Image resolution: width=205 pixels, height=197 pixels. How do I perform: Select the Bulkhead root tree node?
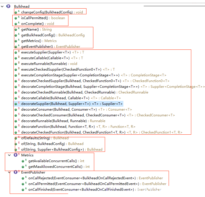(x=22, y=6)
